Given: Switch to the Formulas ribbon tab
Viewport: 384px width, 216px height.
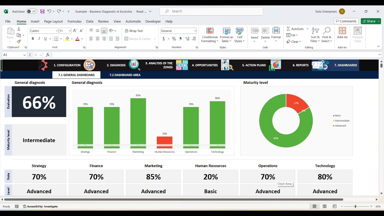Looking at the screenshot, I should tap(74, 21).
